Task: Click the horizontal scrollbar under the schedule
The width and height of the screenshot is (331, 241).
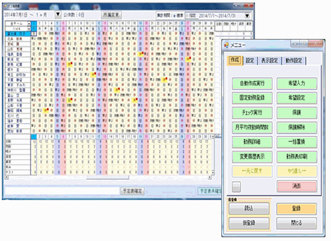Action: 108,177
